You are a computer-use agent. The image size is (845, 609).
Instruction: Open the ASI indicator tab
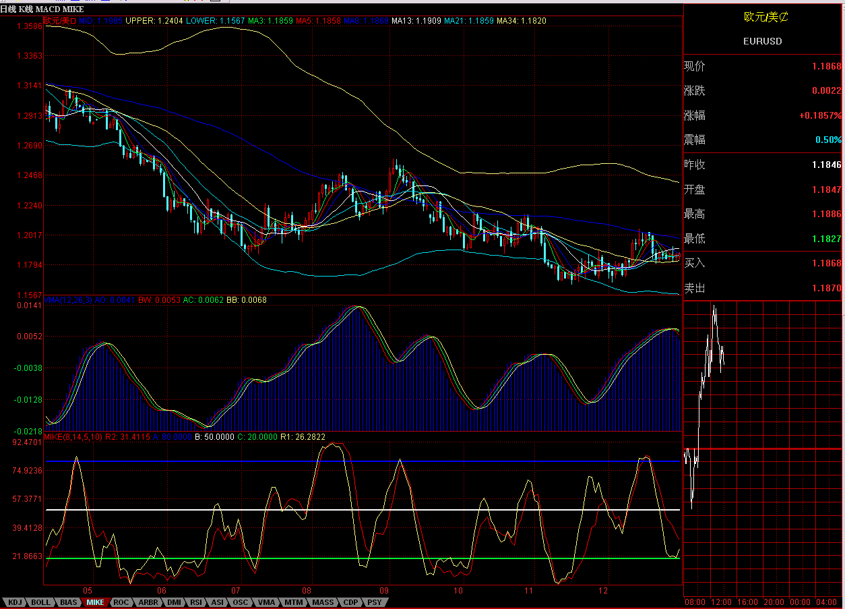[218, 602]
